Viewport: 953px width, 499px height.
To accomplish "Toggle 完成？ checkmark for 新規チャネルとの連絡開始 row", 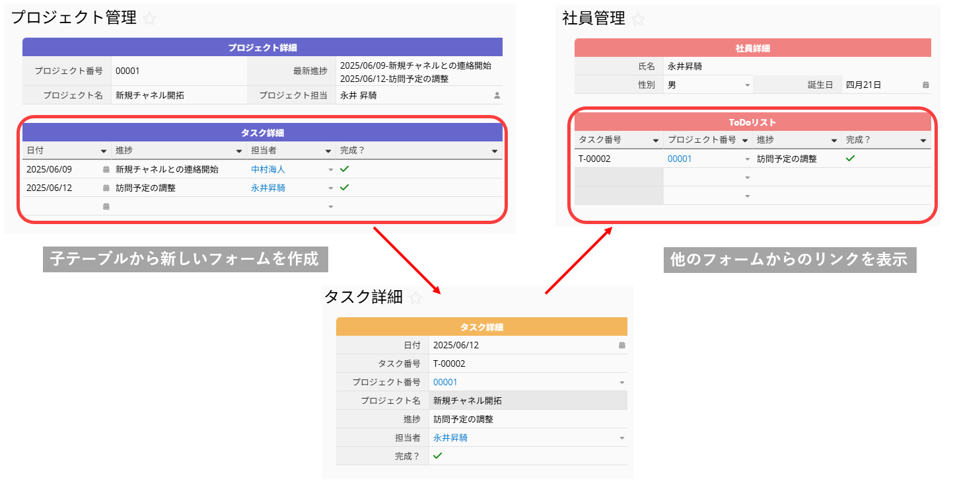I will (x=344, y=169).
